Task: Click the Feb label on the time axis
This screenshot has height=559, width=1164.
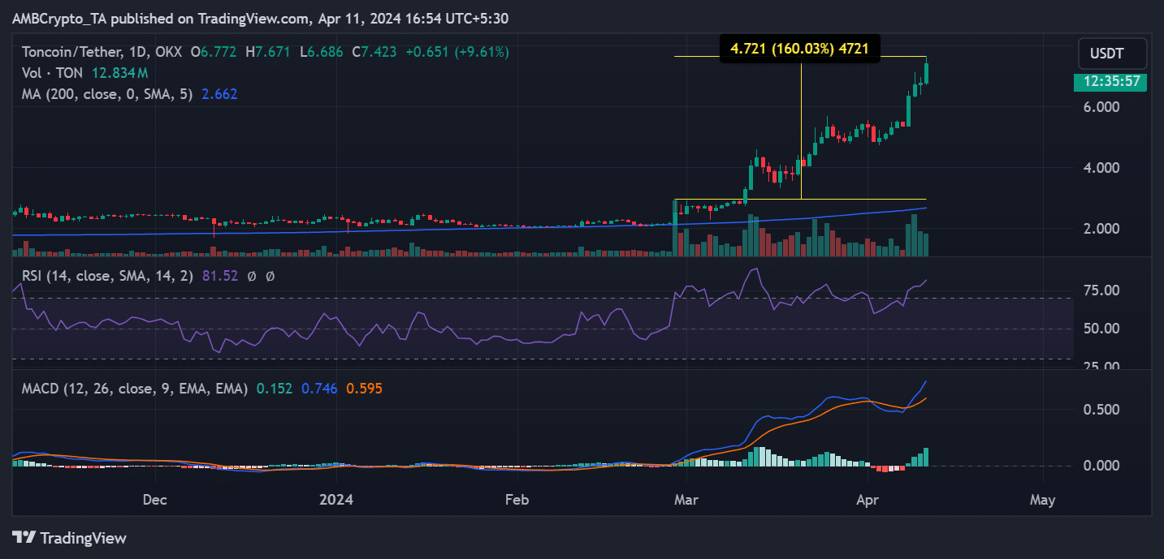Action: click(x=517, y=500)
